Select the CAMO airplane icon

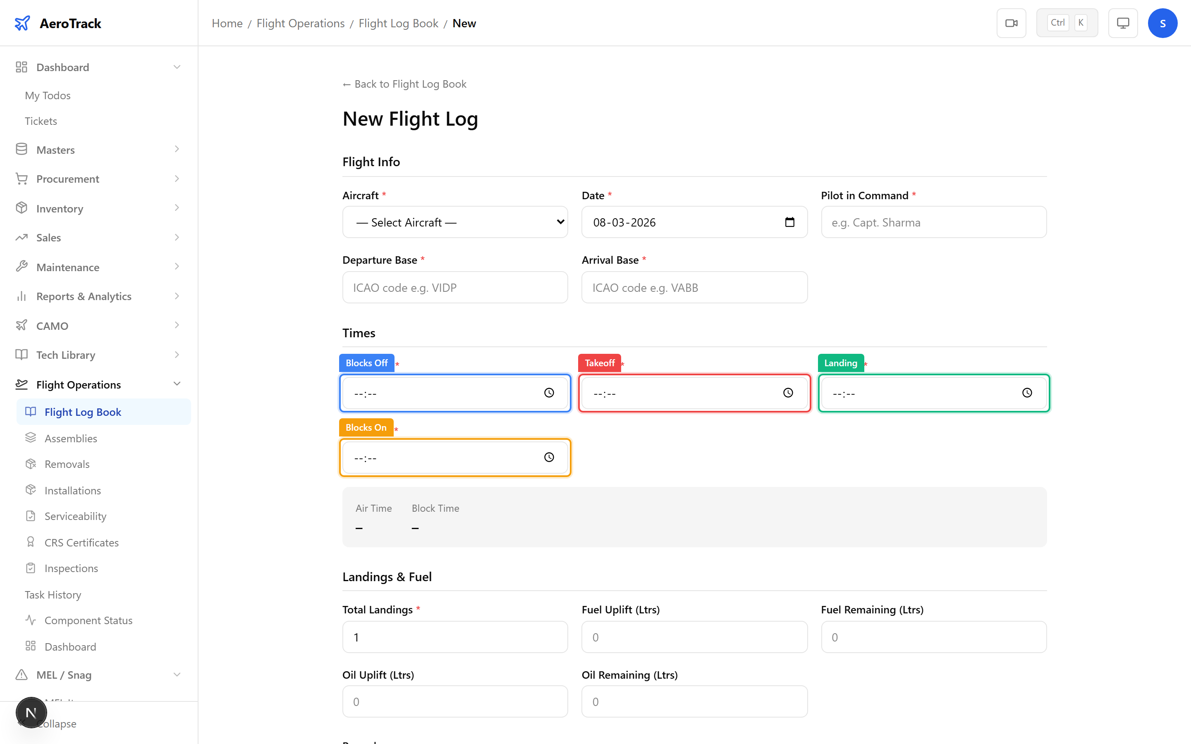click(x=21, y=325)
